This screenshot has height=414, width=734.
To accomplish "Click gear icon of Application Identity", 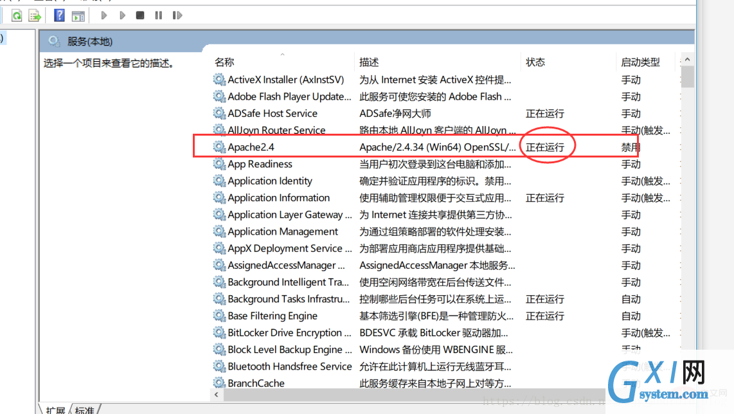I will pos(219,181).
